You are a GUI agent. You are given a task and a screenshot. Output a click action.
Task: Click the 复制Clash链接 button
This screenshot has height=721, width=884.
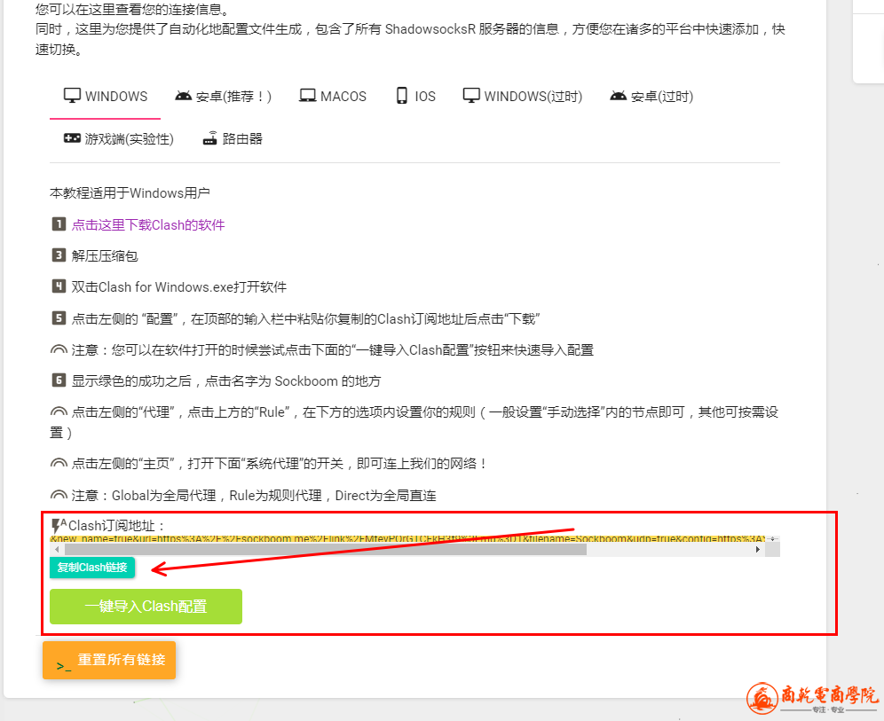92,568
